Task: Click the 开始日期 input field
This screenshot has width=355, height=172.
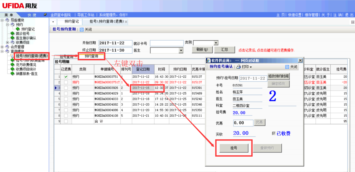Action: click(115, 43)
